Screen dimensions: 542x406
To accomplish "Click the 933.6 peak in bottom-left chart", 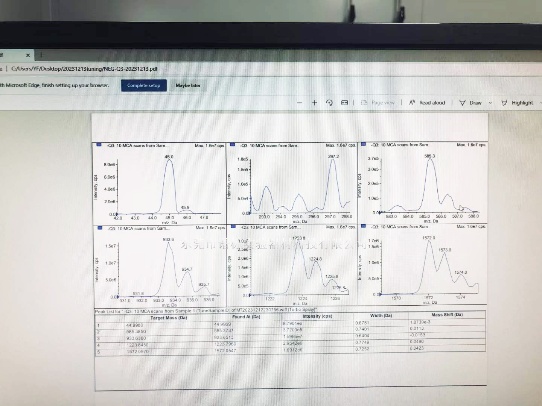I will (169, 243).
